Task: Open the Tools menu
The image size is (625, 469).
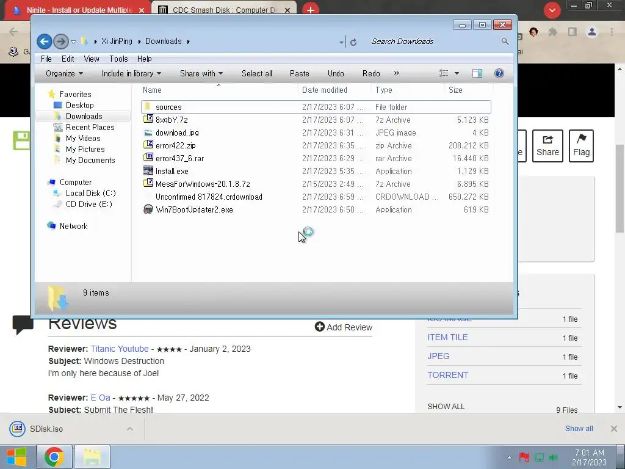Action: tap(118, 59)
